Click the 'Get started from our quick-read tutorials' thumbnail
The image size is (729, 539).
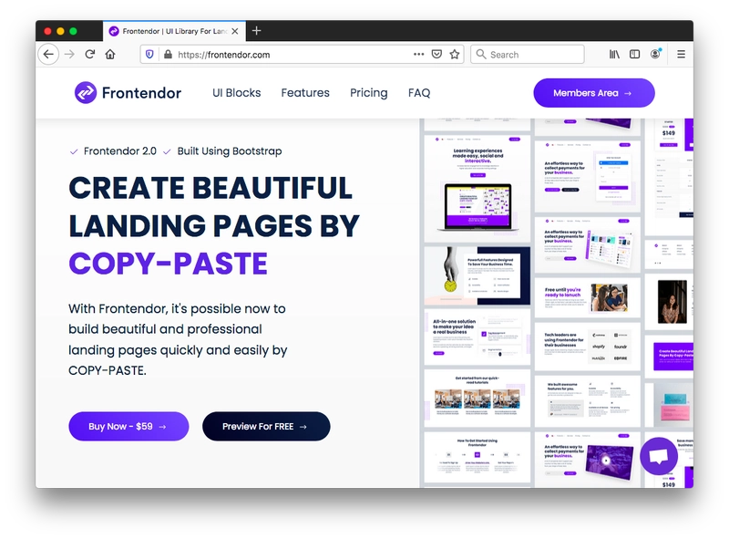477,399
